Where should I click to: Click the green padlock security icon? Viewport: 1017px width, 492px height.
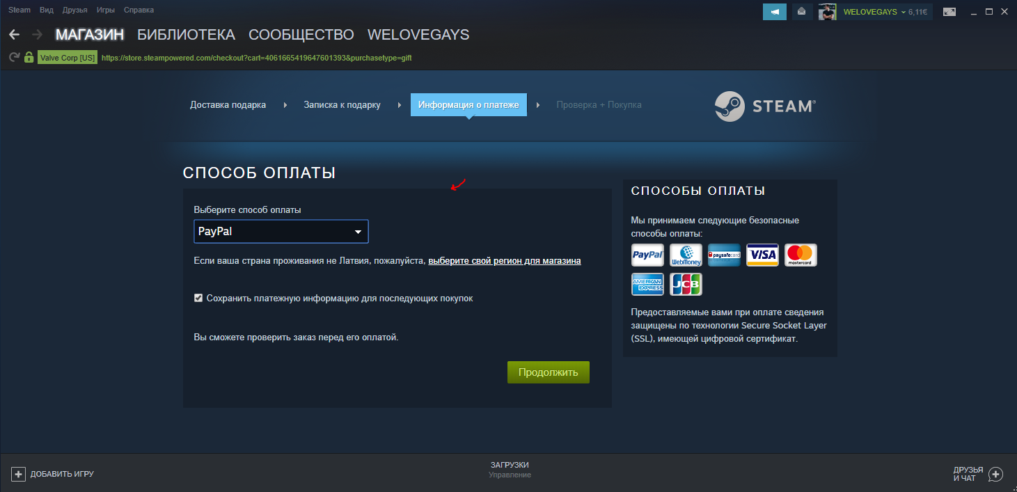coord(29,58)
